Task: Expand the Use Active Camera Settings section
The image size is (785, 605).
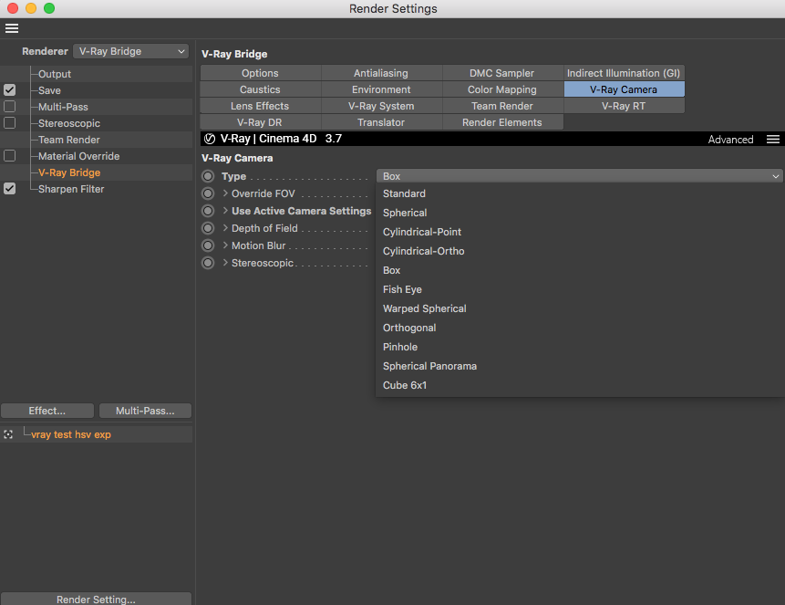Action: click(x=225, y=211)
